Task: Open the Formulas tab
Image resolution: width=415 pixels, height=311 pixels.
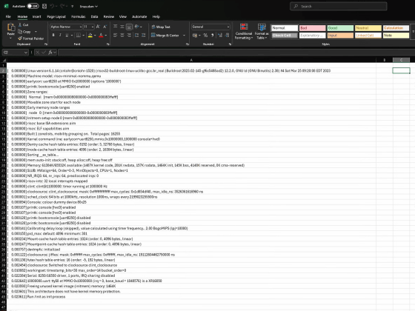Action: click(79, 16)
